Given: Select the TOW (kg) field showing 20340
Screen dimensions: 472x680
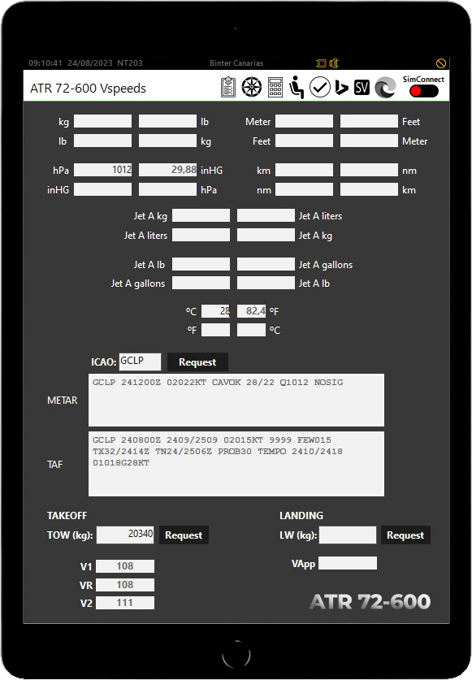Looking at the screenshot, I should coord(125,535).
